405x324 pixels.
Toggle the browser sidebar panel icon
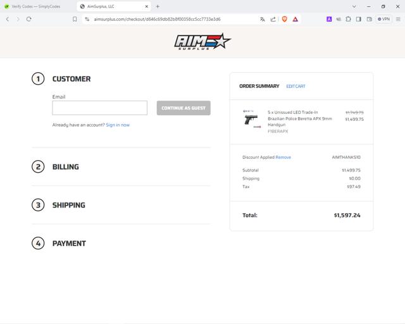click(x=359, y=19)
